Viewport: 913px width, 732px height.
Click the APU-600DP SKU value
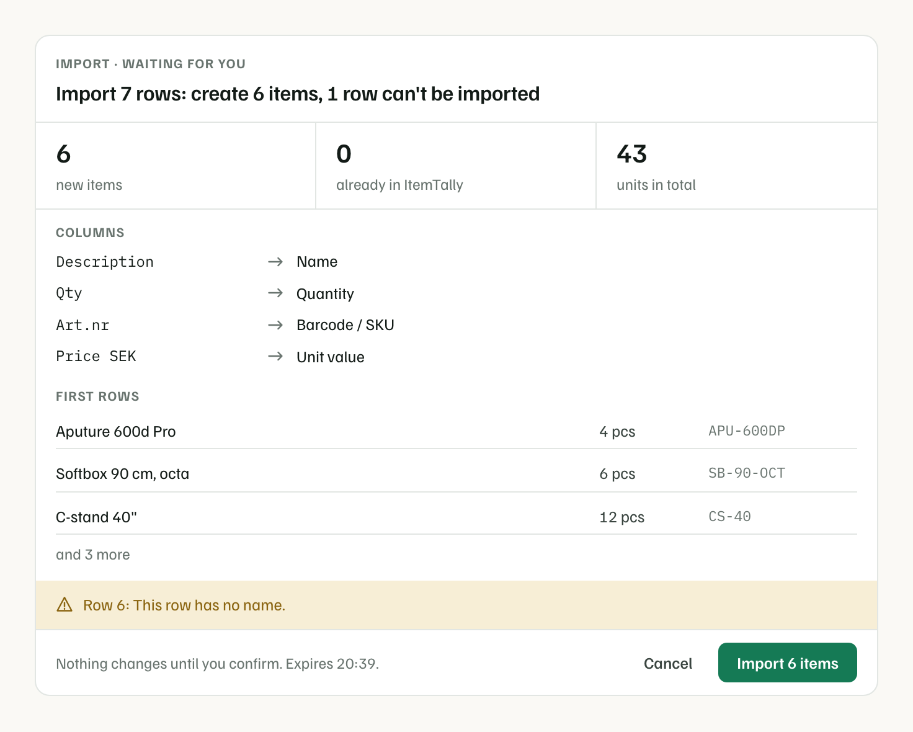(x=747, y=431)
